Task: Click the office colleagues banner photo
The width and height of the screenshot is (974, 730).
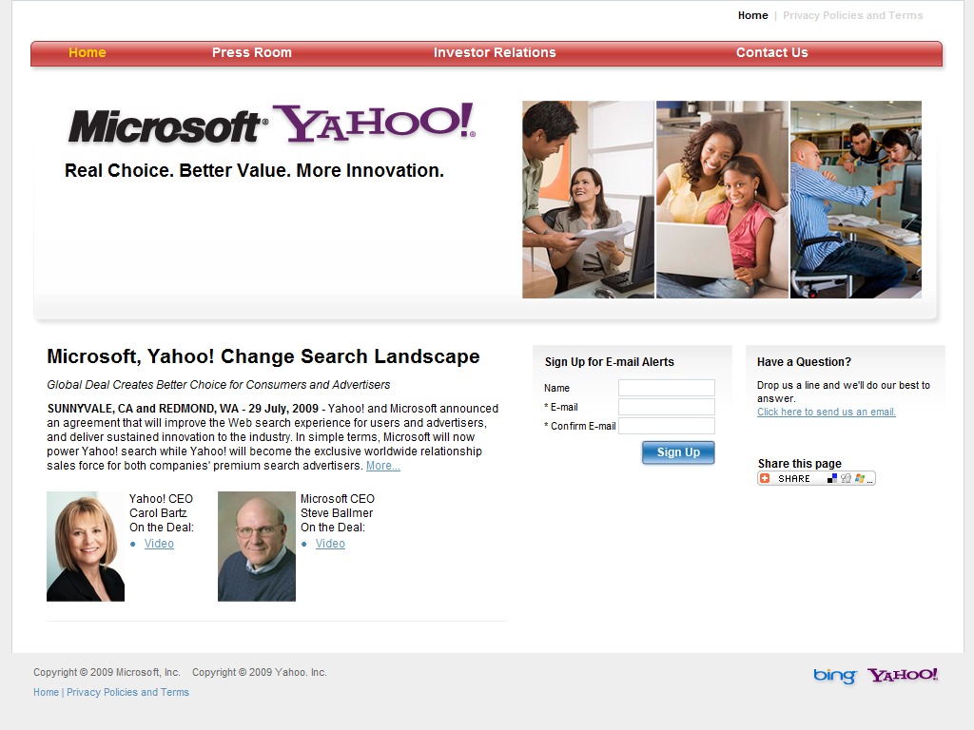Action: [588, 200]
